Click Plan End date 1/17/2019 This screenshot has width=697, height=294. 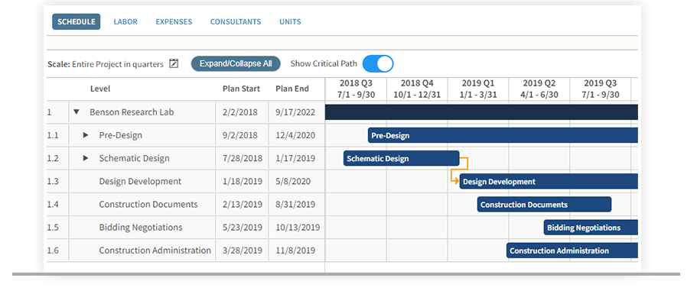coord(295,158)
